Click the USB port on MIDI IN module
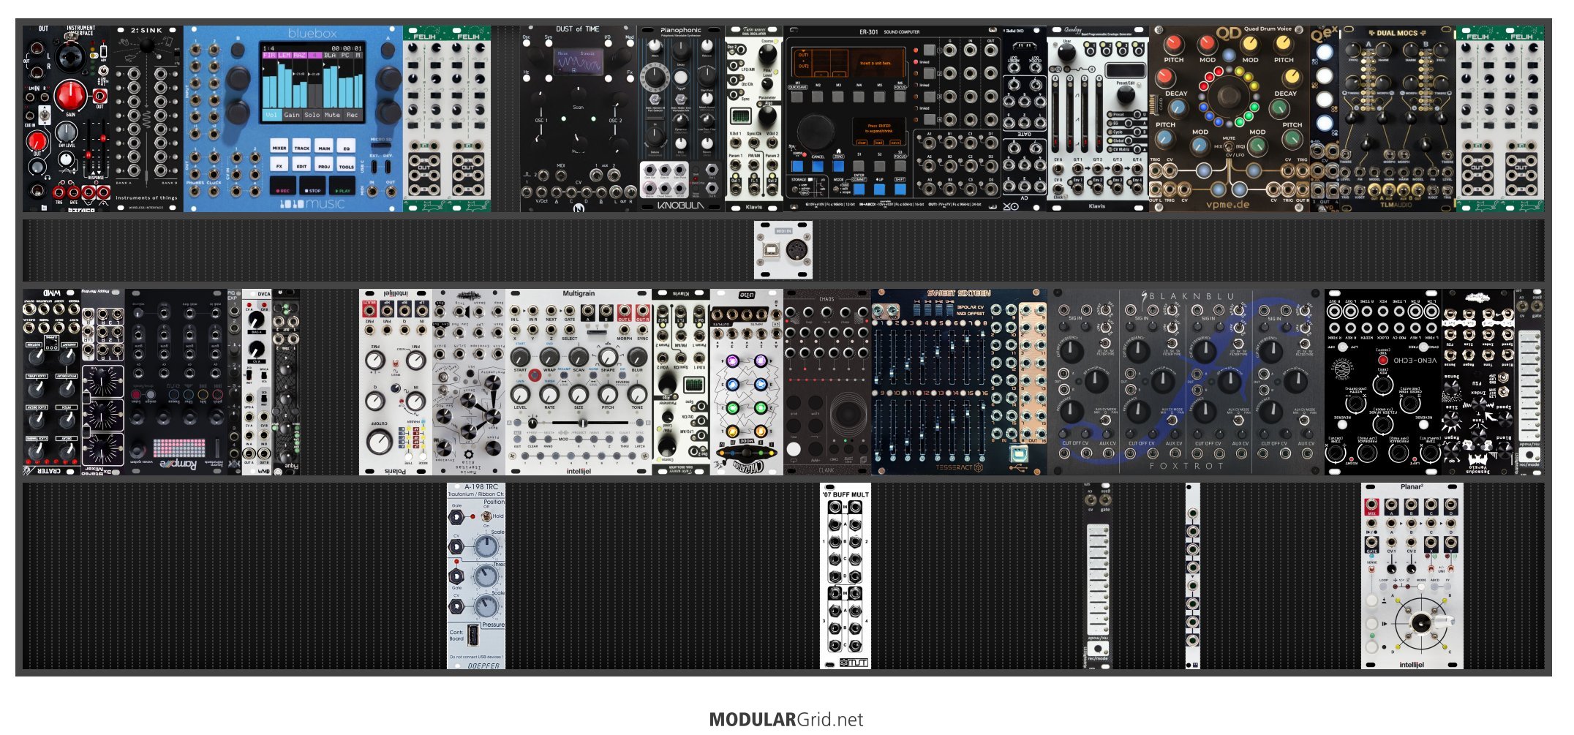 coord(772,250)
